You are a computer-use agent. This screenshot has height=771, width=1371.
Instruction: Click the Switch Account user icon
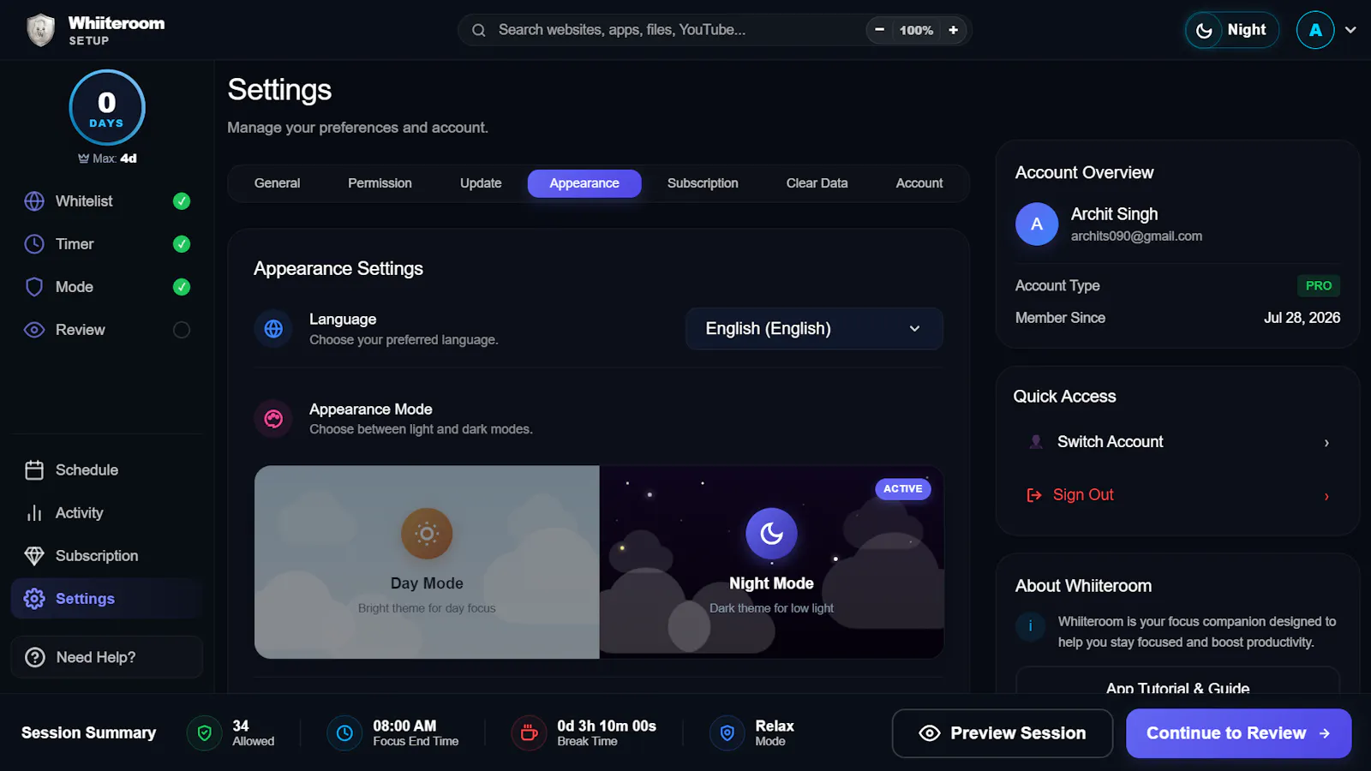[1035, 442]
